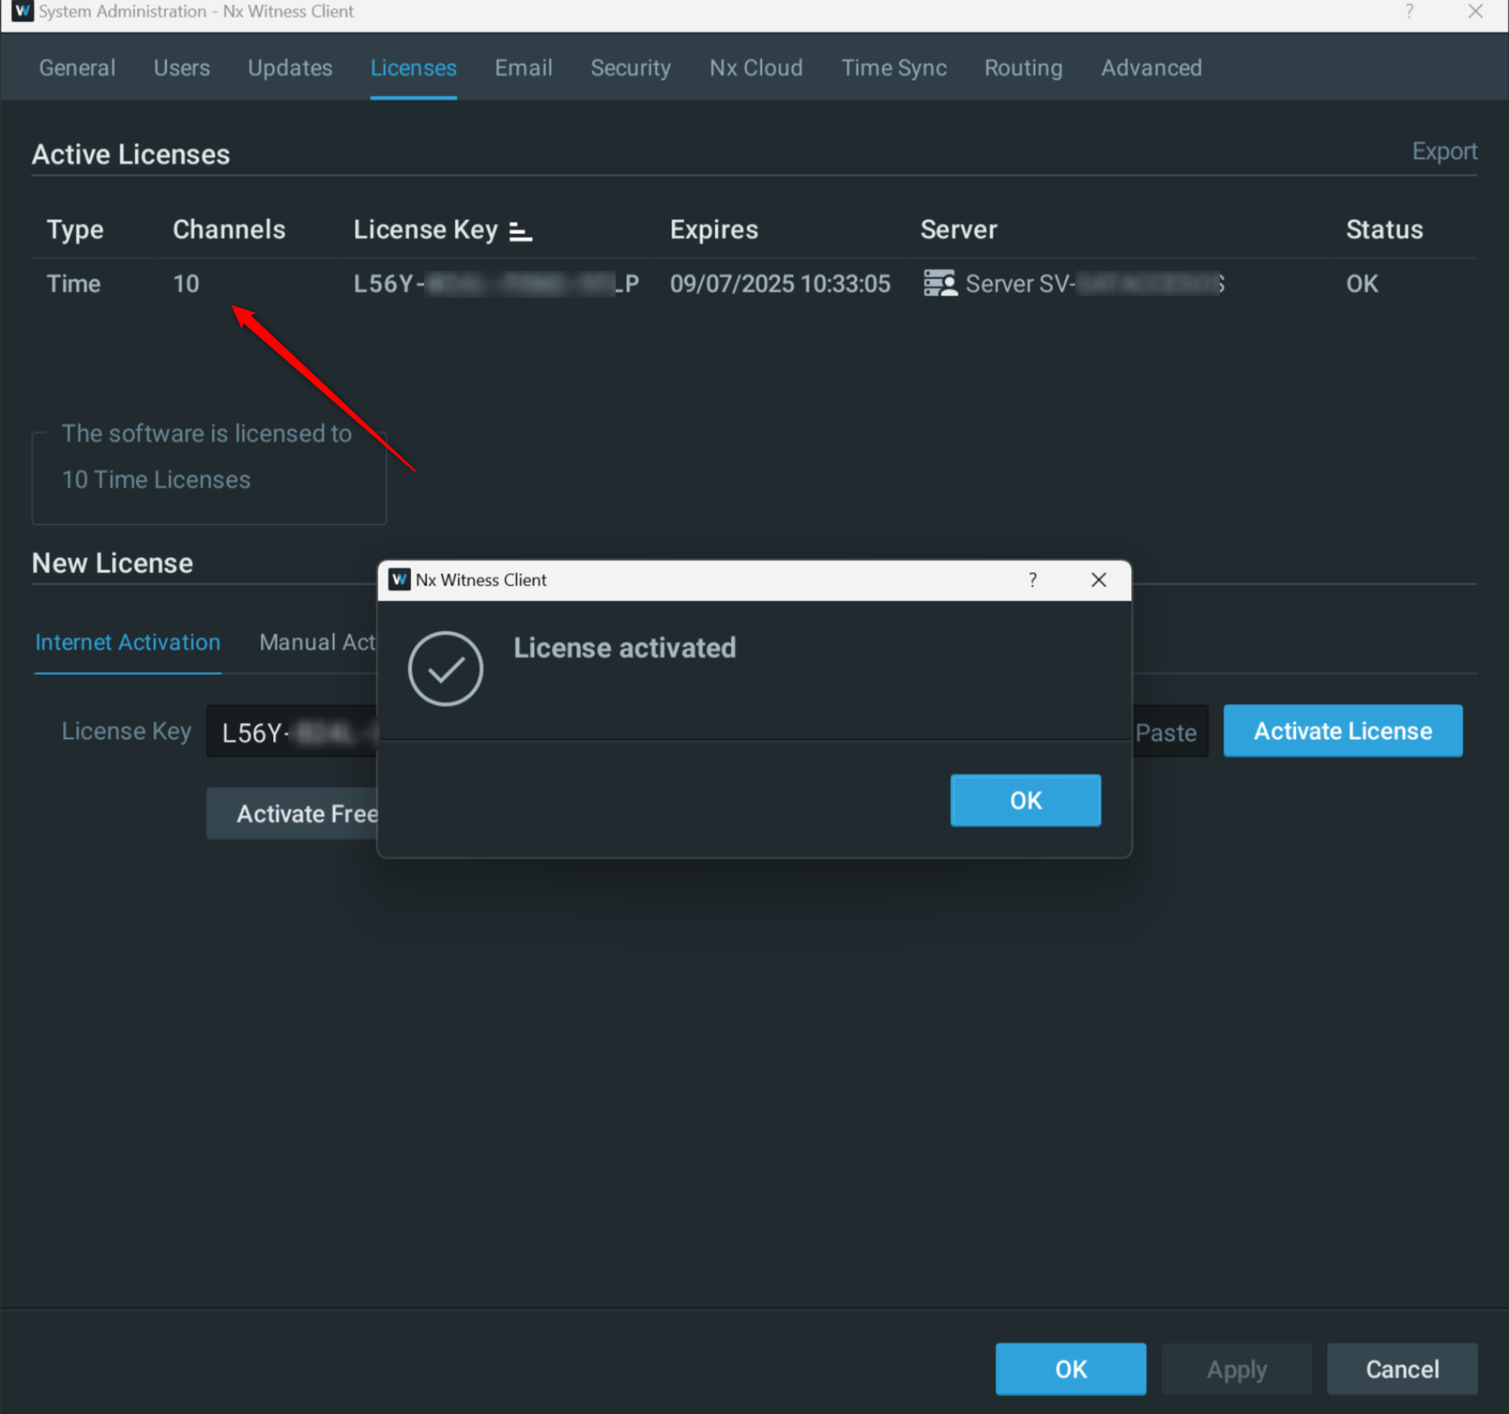Select the Advanced tab
The image size is (1509, 1414).
[x=1151, y=67]
